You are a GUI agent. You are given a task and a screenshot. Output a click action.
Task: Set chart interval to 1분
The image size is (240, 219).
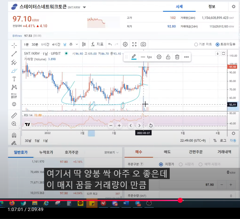point(26,44)
